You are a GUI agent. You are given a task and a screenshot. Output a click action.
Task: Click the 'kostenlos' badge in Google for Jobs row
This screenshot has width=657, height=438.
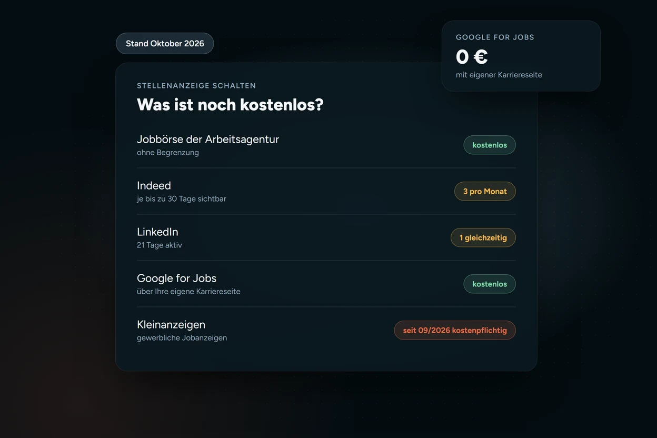click(x=490, y=284)
